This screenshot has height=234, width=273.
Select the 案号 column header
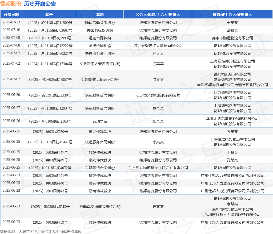click(49, 15)
